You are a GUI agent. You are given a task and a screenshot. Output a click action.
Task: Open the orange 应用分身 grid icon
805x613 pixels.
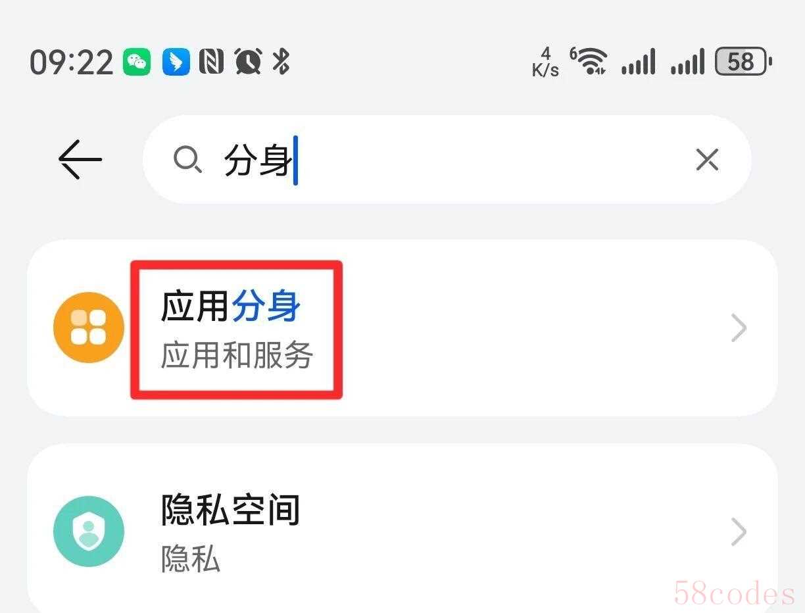[x=89, y=328]
